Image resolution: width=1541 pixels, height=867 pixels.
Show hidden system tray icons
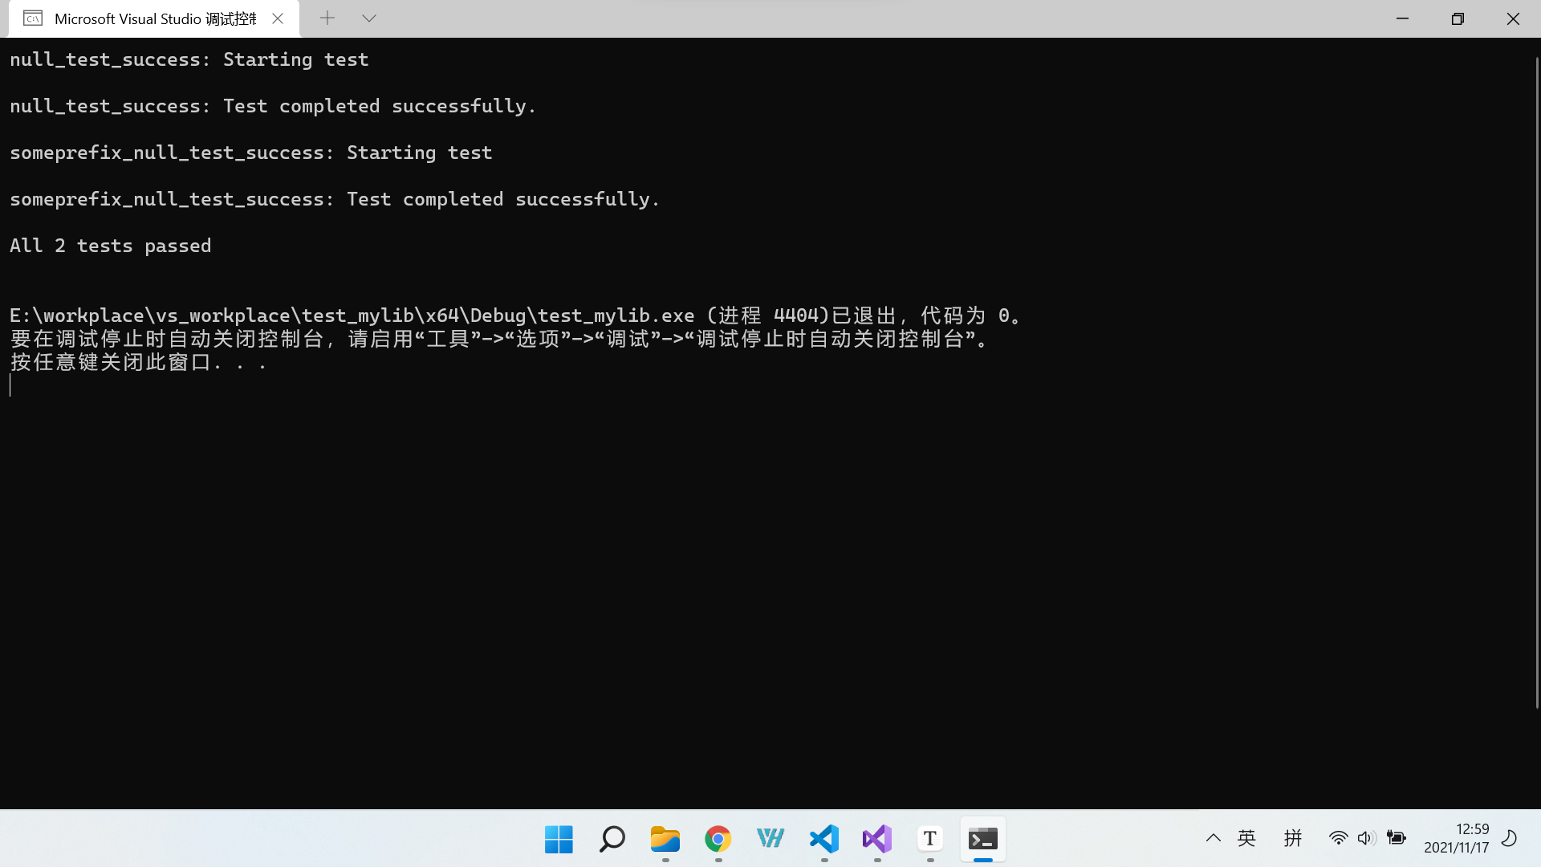coord(1213,838)
